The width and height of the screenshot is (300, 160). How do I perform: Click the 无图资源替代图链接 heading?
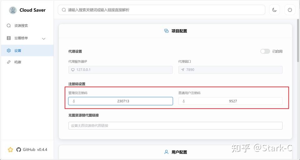click(84, 115)
